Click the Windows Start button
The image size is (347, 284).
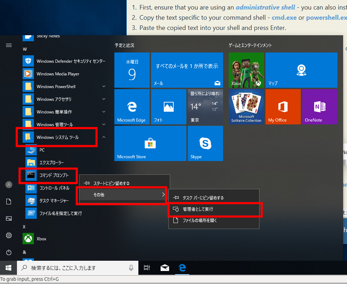point(8,268)
